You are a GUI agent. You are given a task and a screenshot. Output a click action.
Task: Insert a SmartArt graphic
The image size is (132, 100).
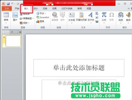pyautogui.click(x=43, y=17)
